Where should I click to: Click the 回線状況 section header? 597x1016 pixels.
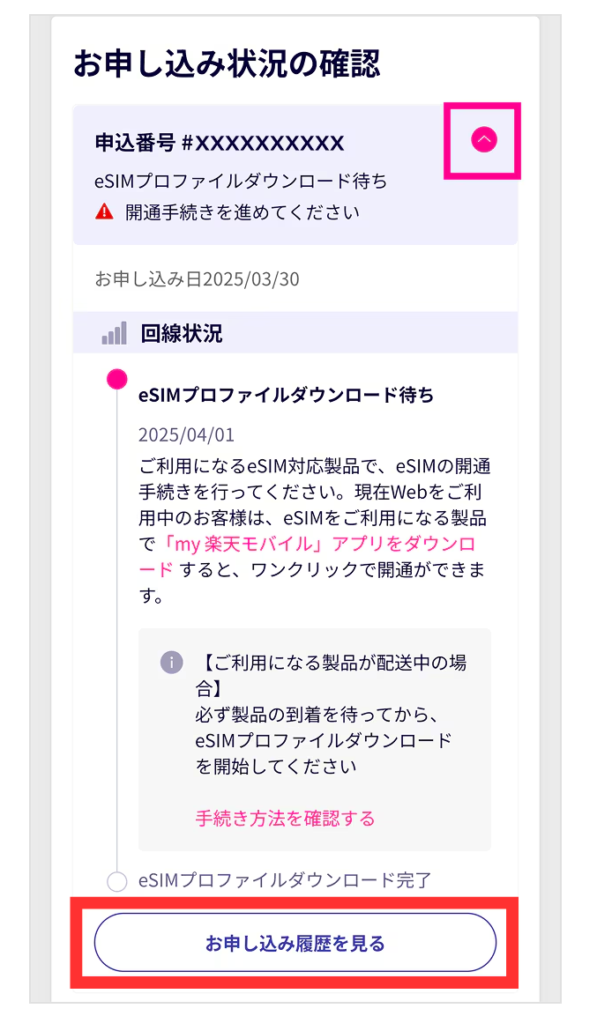(181, 334)
